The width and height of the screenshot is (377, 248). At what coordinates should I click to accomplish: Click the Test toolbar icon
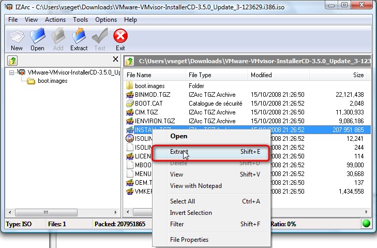pos(100,36)
